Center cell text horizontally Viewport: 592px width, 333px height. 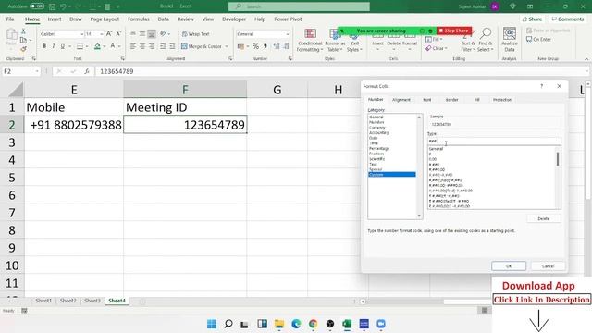click(x=142, y=46)
